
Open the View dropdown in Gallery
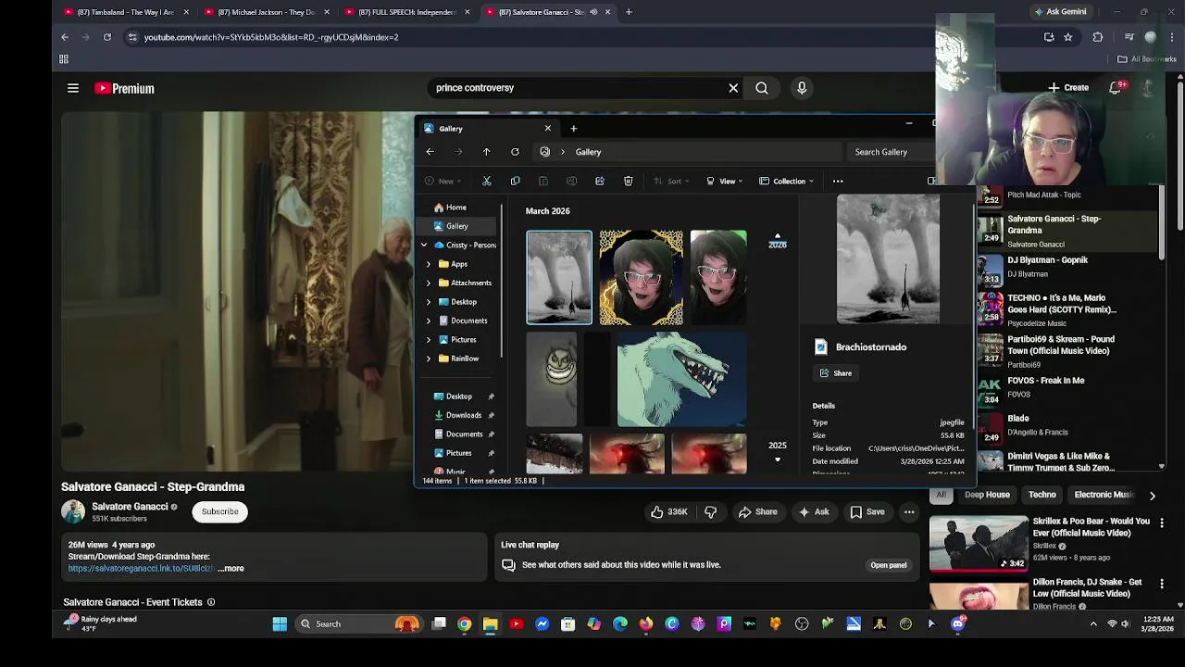726,182
